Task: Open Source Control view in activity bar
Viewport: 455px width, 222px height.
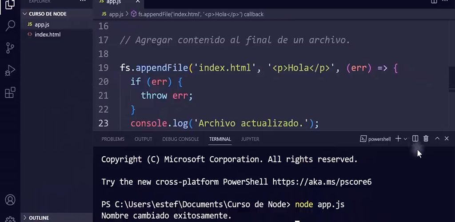Action: pos(10,48)
